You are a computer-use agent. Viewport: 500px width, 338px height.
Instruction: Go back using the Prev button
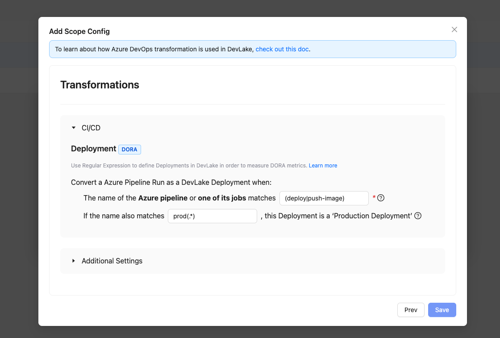tap(410, 309)
